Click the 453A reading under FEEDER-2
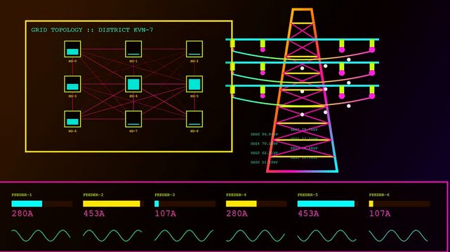The image size is (450, 252). pos(93,213)
